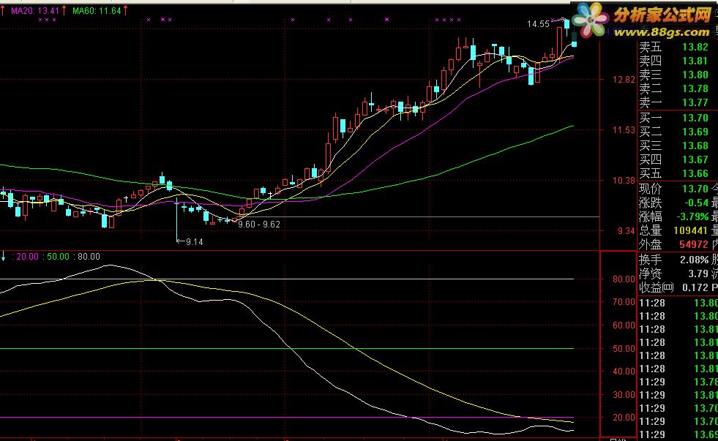Click the magenta 20.00 indicator legend value
Image resolution: width=718 pixels, height=441 pixels.
click(28, 257)
